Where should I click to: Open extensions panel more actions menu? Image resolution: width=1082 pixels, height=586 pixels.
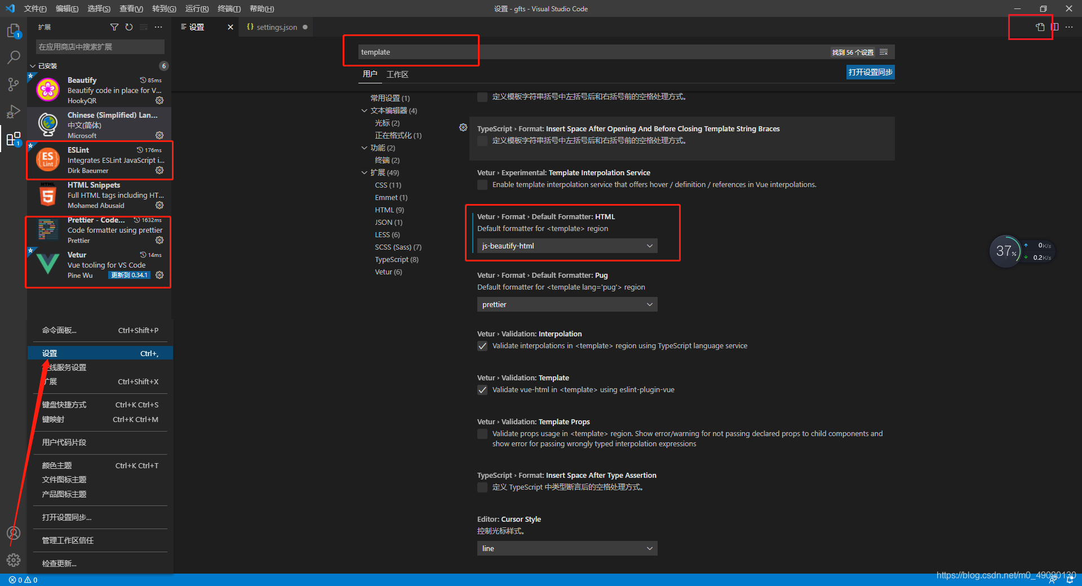tap(158, 27)
